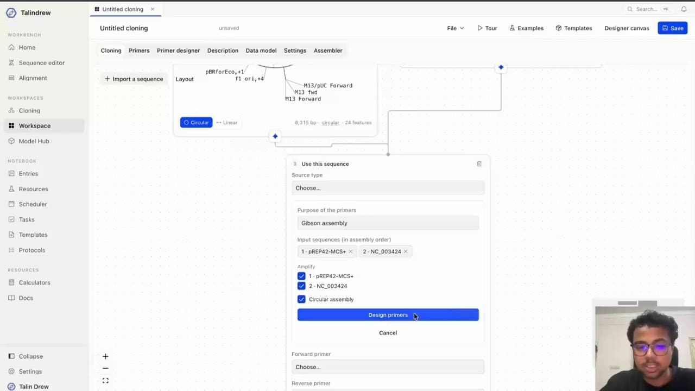The width and height of the screenshot is (695, 391).
Task: Open the Assembler tab
Action: coord(328,51)
